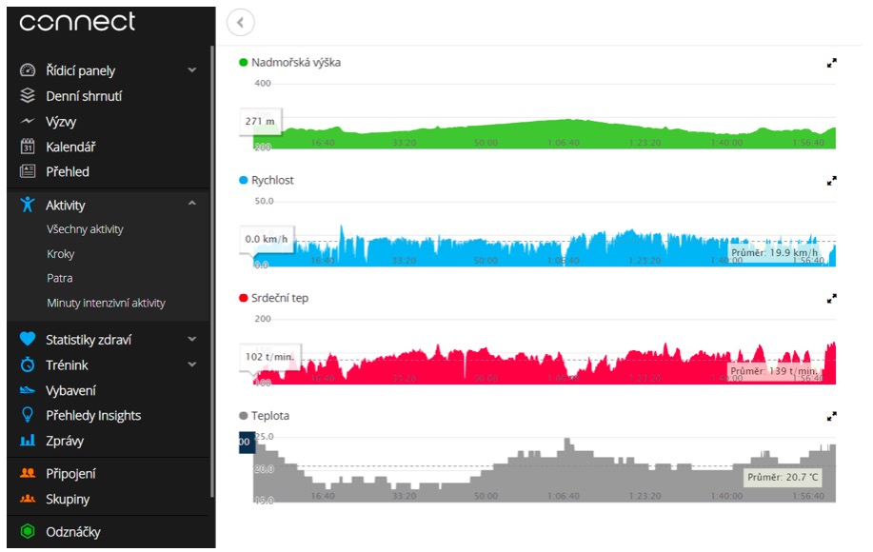873x552 pixels.
Task: Expand the Řídicí panely menu chevron
Action: click(x=192, y=70)
